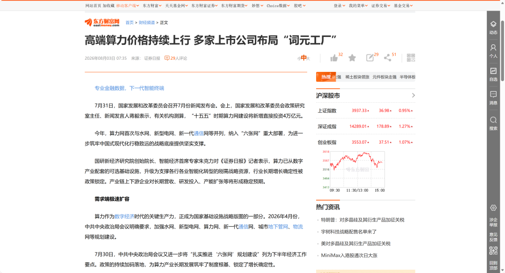Viewport: 505px width, 273px height.
Task: Open the 消息 sidebar icon
Action: (493, 98)
